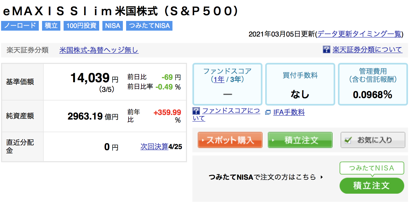Click the つみたてNISA blue tag
The height and width of the screenshot is (202, 415).
coord(149,26)
